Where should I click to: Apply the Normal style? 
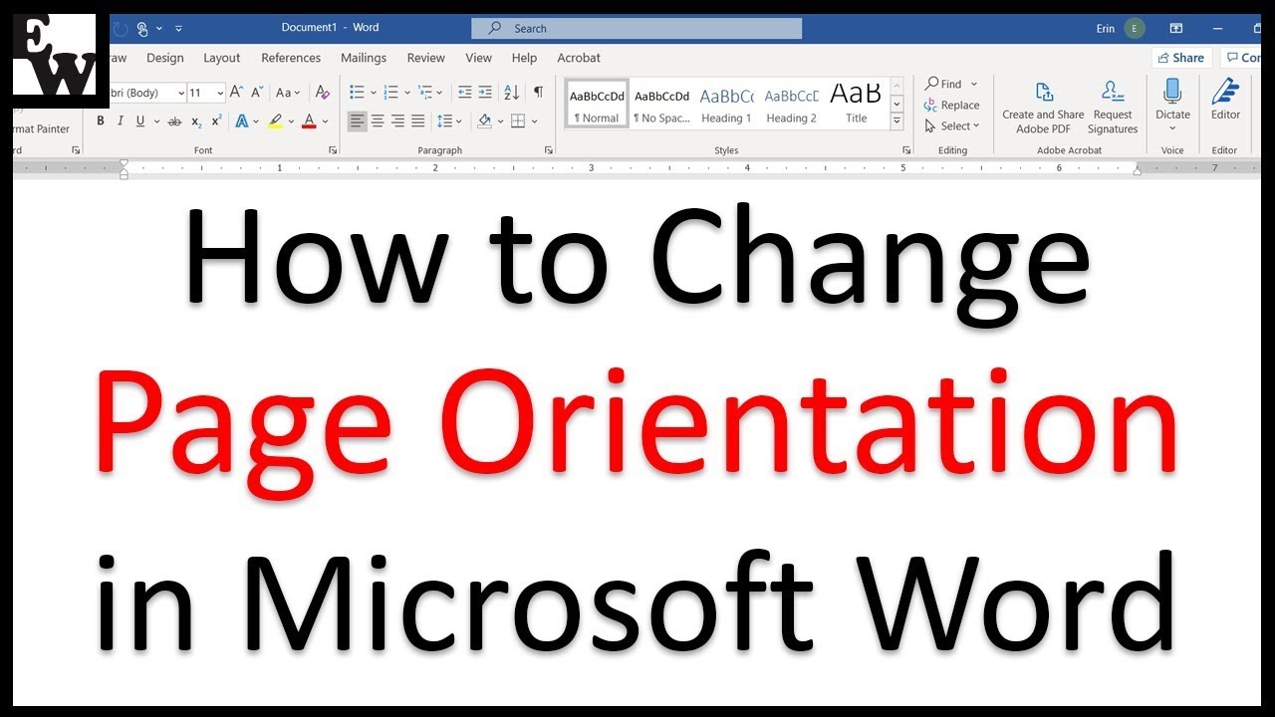[598, 104]
